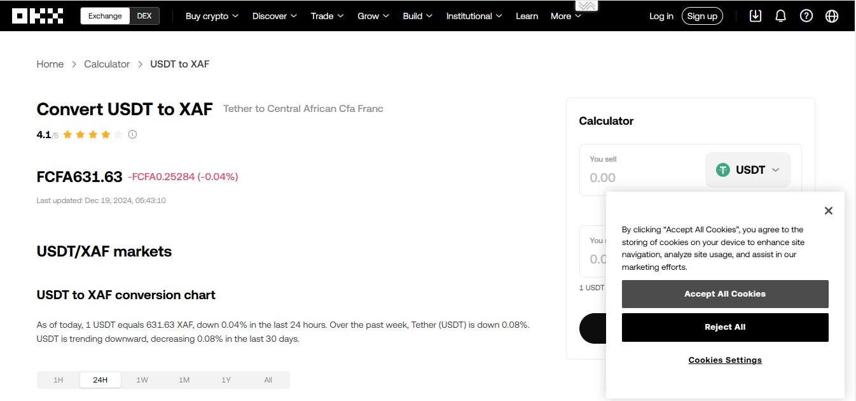Click the rating info icon

pos(133,134)
